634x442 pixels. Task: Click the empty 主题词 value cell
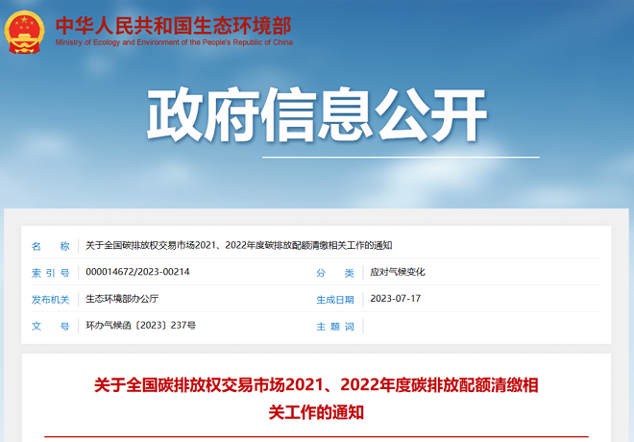point(480,326)
